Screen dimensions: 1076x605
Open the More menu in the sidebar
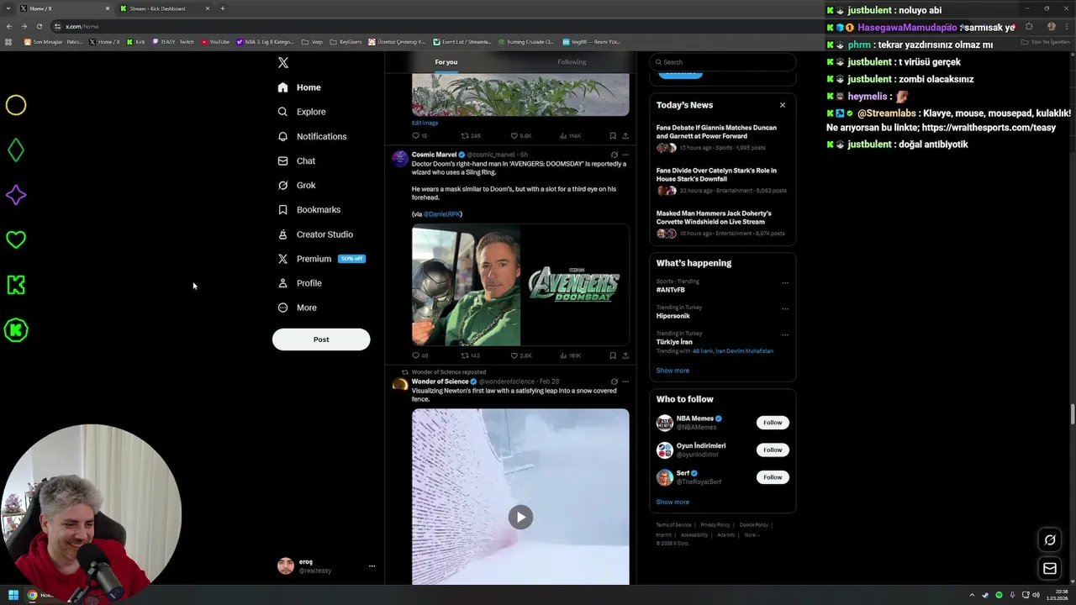[297, 308]
